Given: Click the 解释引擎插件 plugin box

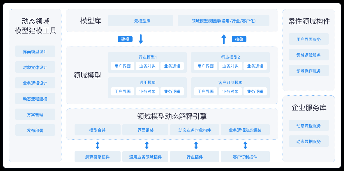Looking at the screenshot, I should pos(98,157).
